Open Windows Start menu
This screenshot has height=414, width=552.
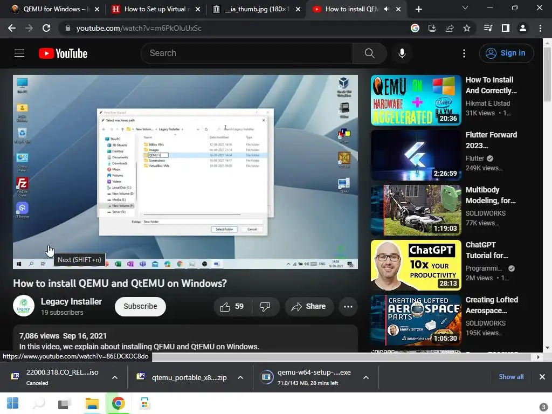point(13,403)
